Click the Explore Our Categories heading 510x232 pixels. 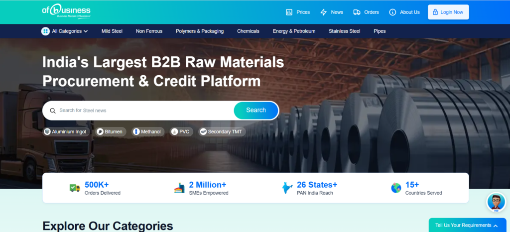pos(108,226)
